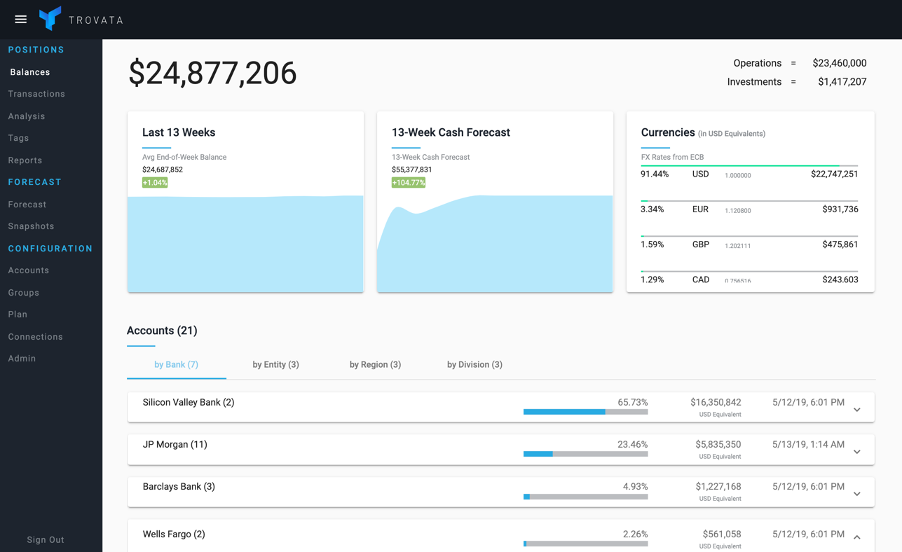Select the by Region tab

[375, 364]
